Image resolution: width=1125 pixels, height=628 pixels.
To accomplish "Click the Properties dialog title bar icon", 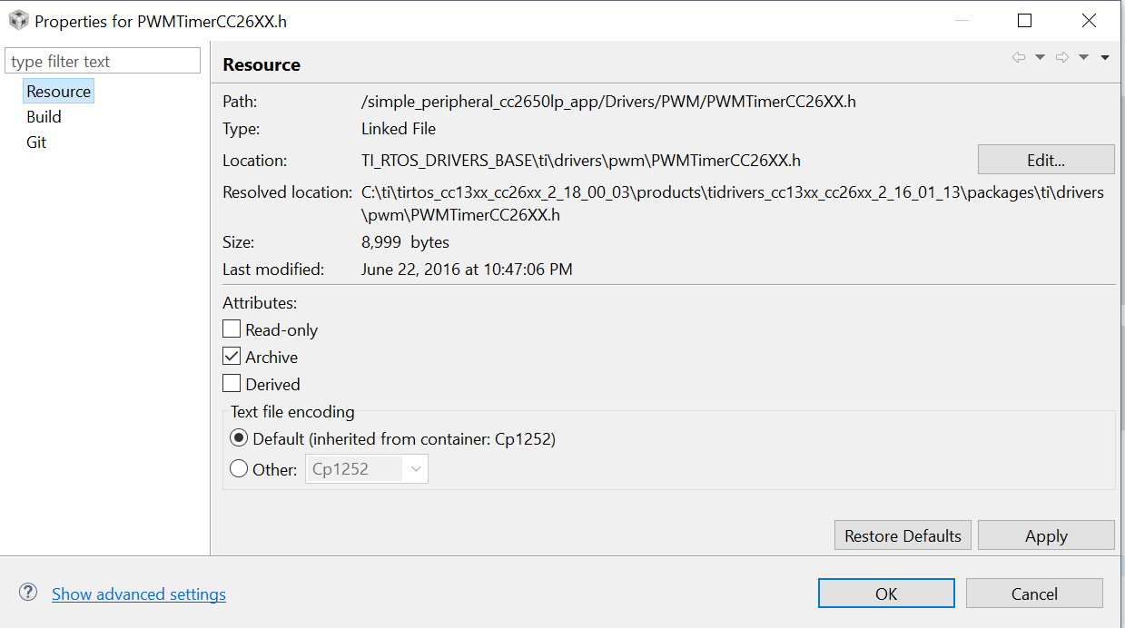I will [18, 20].
